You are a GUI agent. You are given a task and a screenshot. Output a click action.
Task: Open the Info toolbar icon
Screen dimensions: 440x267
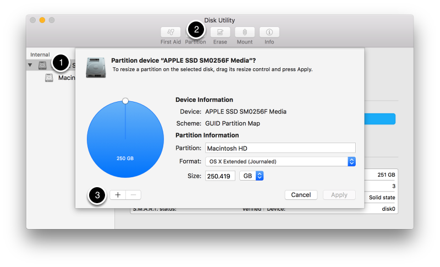pos(269,32)
